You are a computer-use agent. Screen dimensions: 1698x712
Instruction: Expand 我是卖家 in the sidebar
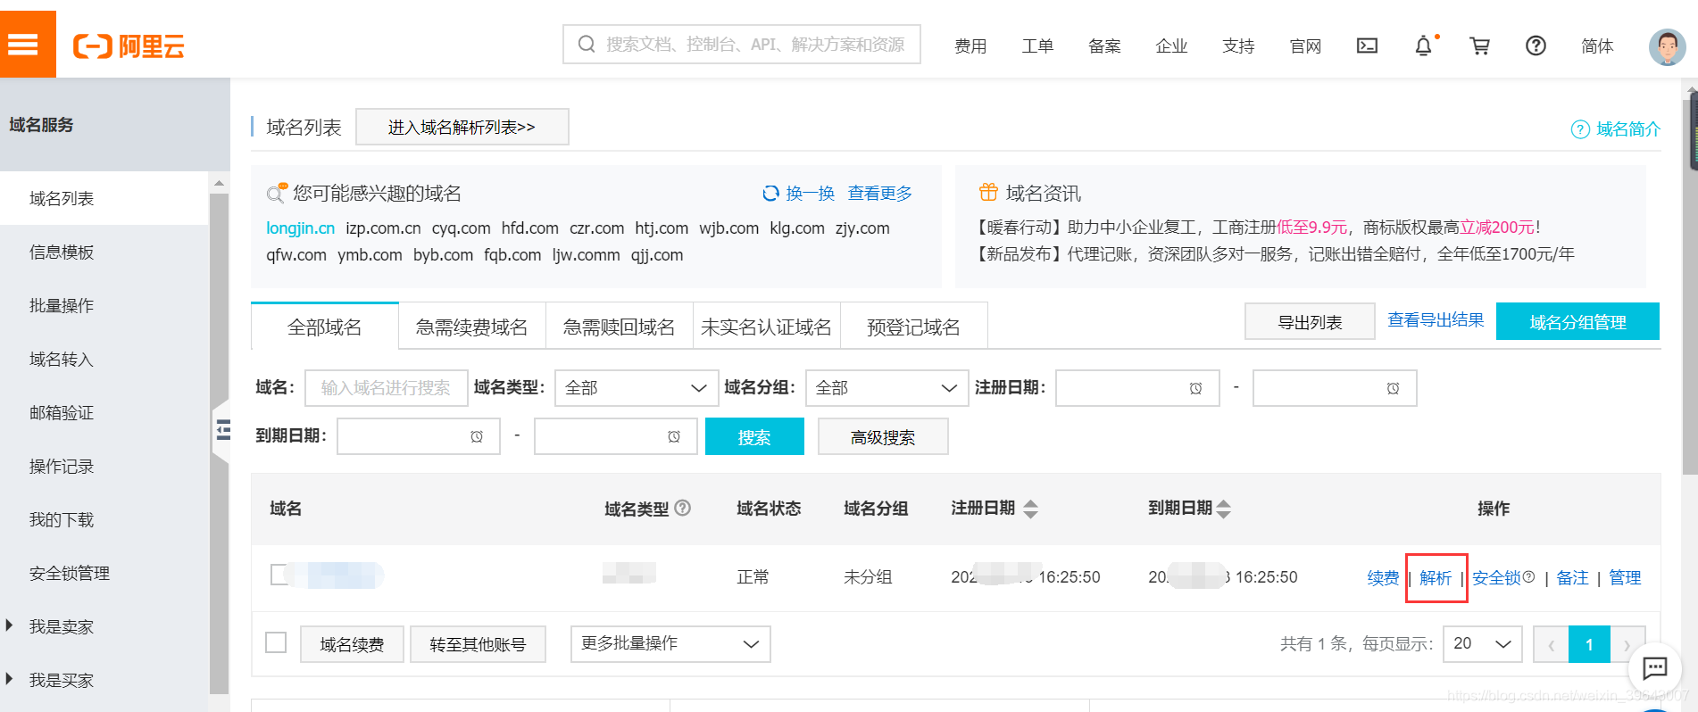[x=10, y=625]
